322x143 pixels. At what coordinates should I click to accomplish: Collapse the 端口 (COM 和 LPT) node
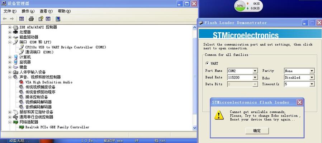click(x=10, y=42)
